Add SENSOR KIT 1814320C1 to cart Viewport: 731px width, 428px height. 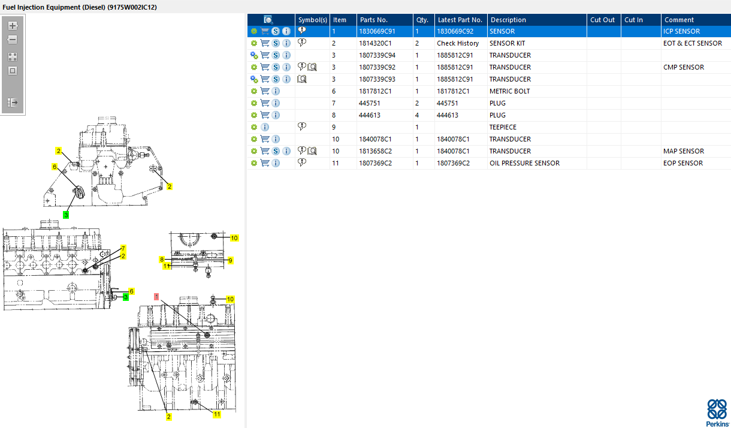pyautogui.click(x=265, y=43)
